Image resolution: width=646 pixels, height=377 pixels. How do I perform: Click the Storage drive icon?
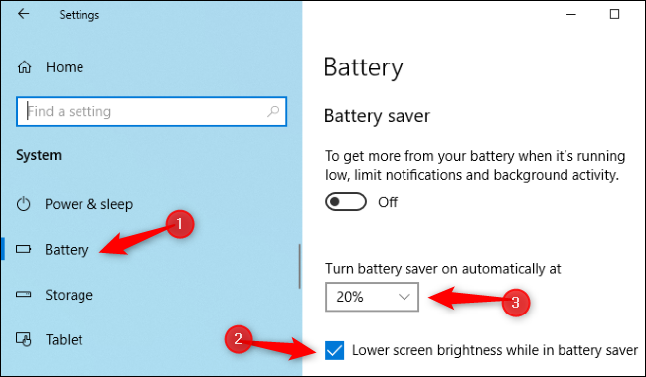[x=24, y=294]
